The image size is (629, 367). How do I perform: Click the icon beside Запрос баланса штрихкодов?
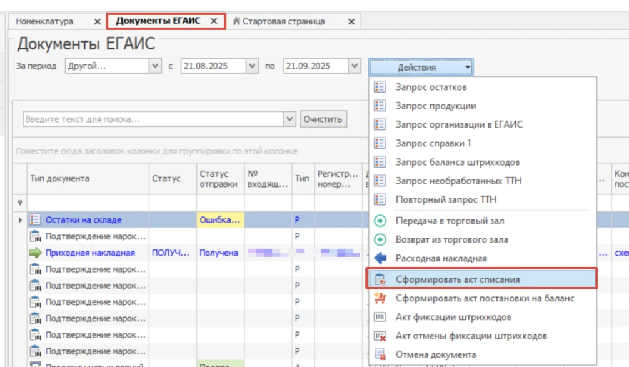(x=380, y=162)
